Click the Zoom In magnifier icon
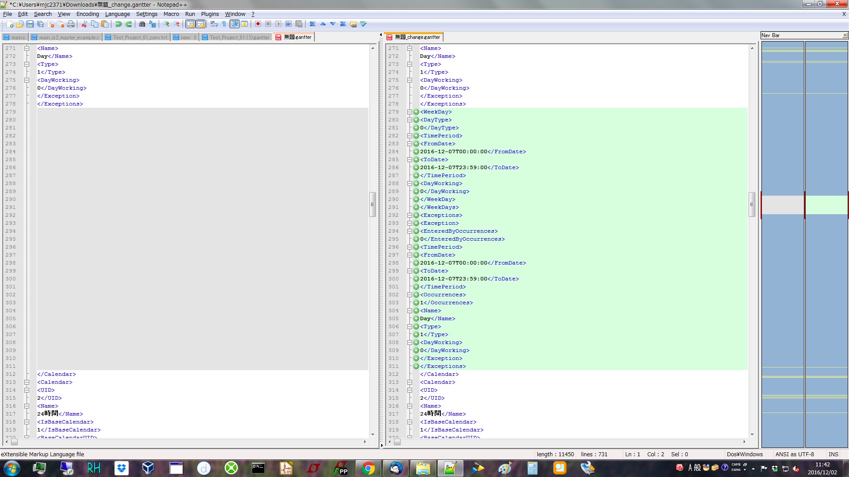 [166, 24]
